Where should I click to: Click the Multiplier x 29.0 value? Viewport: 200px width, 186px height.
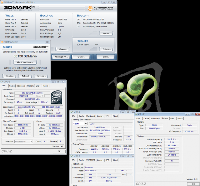[23, 128]
